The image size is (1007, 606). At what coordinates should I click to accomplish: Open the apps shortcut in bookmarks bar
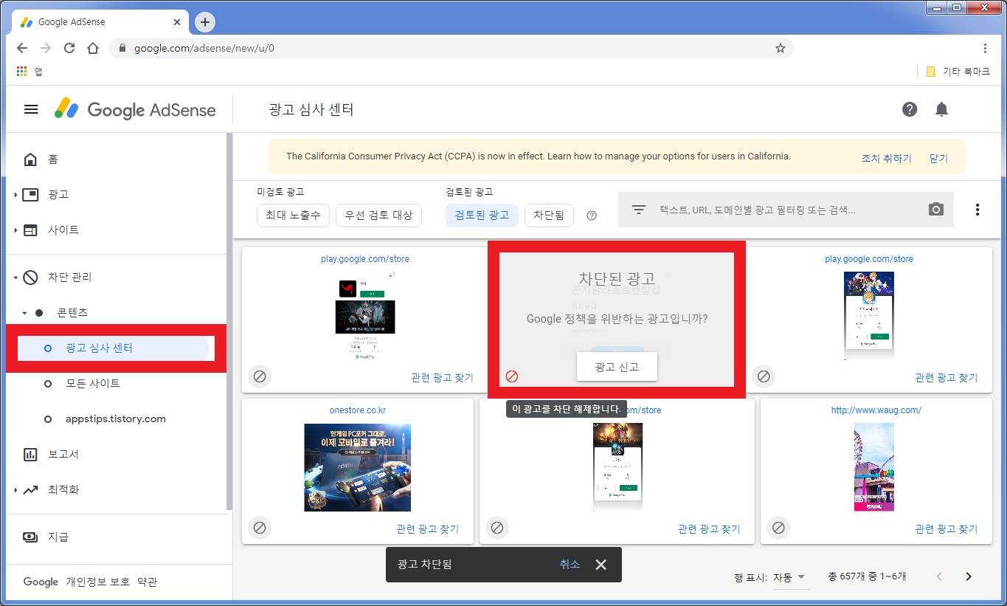pyautogui.click(x=29, y=72)
